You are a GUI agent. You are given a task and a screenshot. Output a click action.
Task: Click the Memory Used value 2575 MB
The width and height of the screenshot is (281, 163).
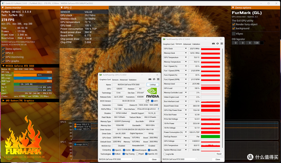pos(194,84)
